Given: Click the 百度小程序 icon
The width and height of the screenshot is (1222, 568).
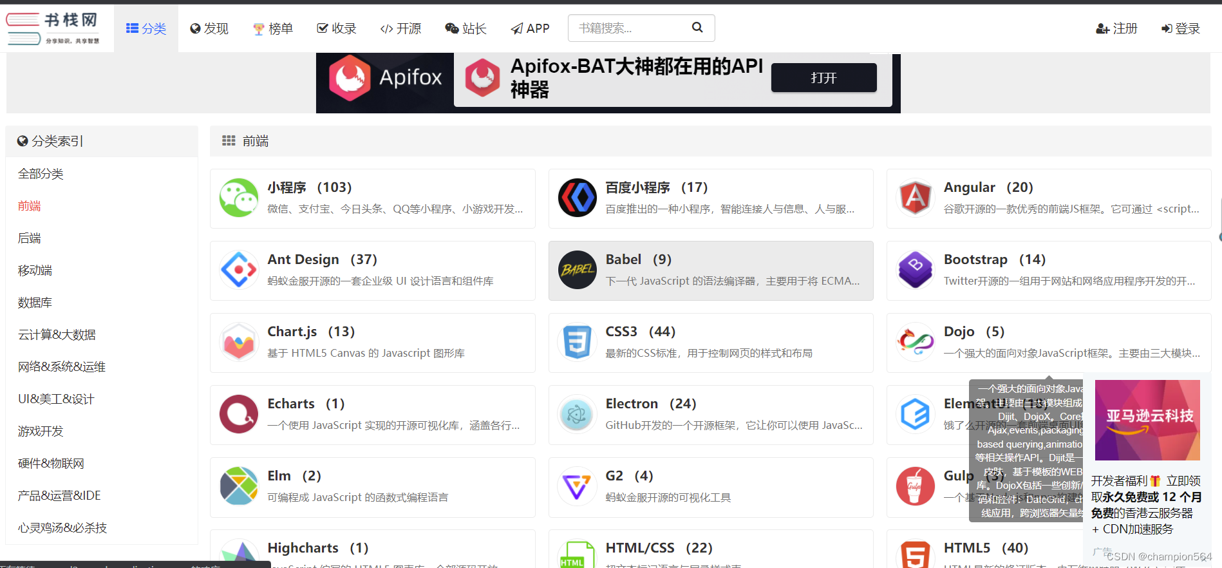Looking at the screenshot, I should [x=577, y=198].
